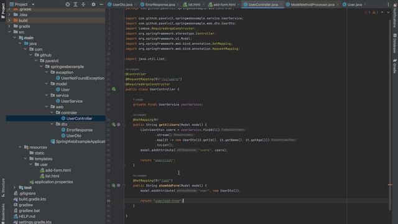Collapse the service package
This screenshot has height=224, width=398.
click(x=47, y=95)
